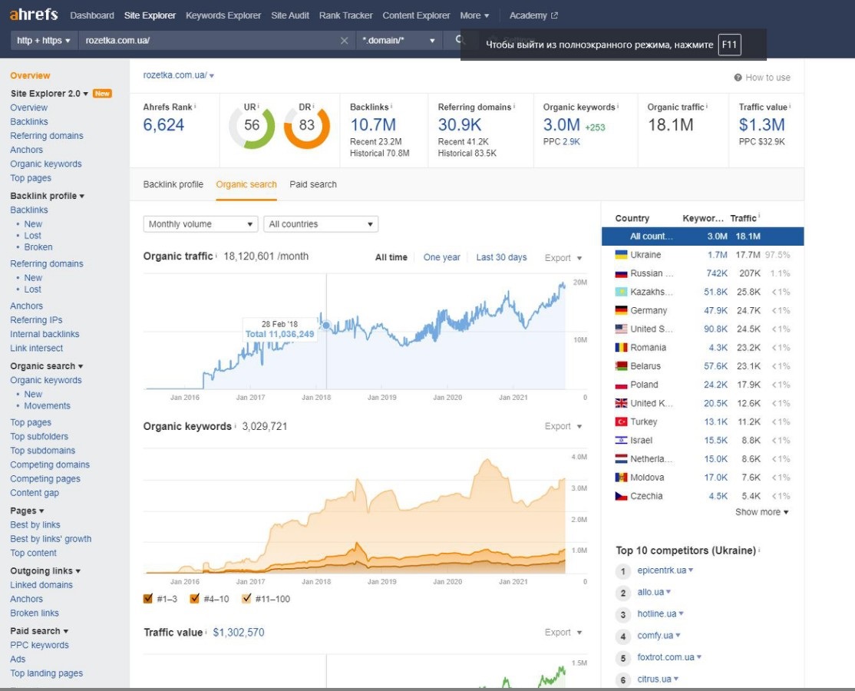Click the How to use help icon
The width and height of the screenshot is (855, 691).
point(738,78)
